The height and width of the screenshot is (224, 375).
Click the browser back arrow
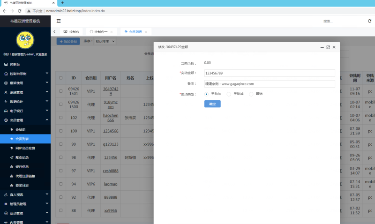[5, 11]
